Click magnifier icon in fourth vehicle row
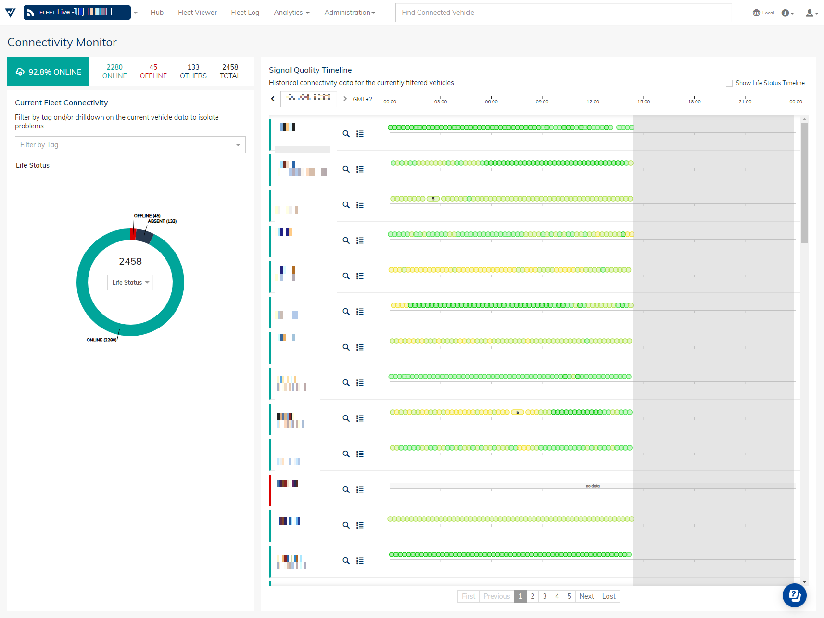This screenshot has width=824, height=618. pyautogui.click(x=346, y=240)
